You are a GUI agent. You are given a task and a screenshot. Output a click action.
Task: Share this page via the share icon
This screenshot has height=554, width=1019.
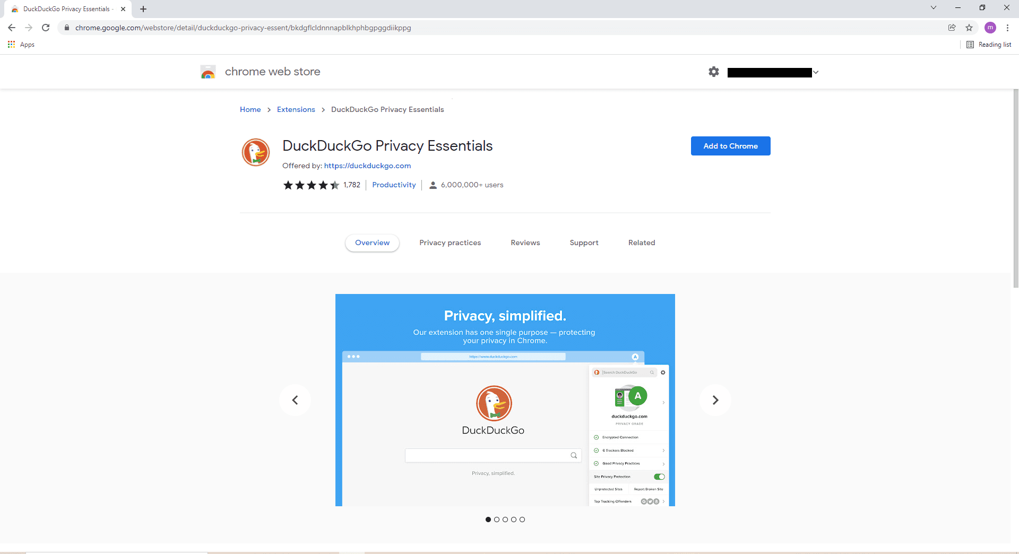pos(952,28)
